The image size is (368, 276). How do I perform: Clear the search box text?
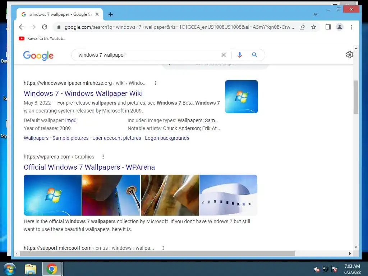pos(224,55)
